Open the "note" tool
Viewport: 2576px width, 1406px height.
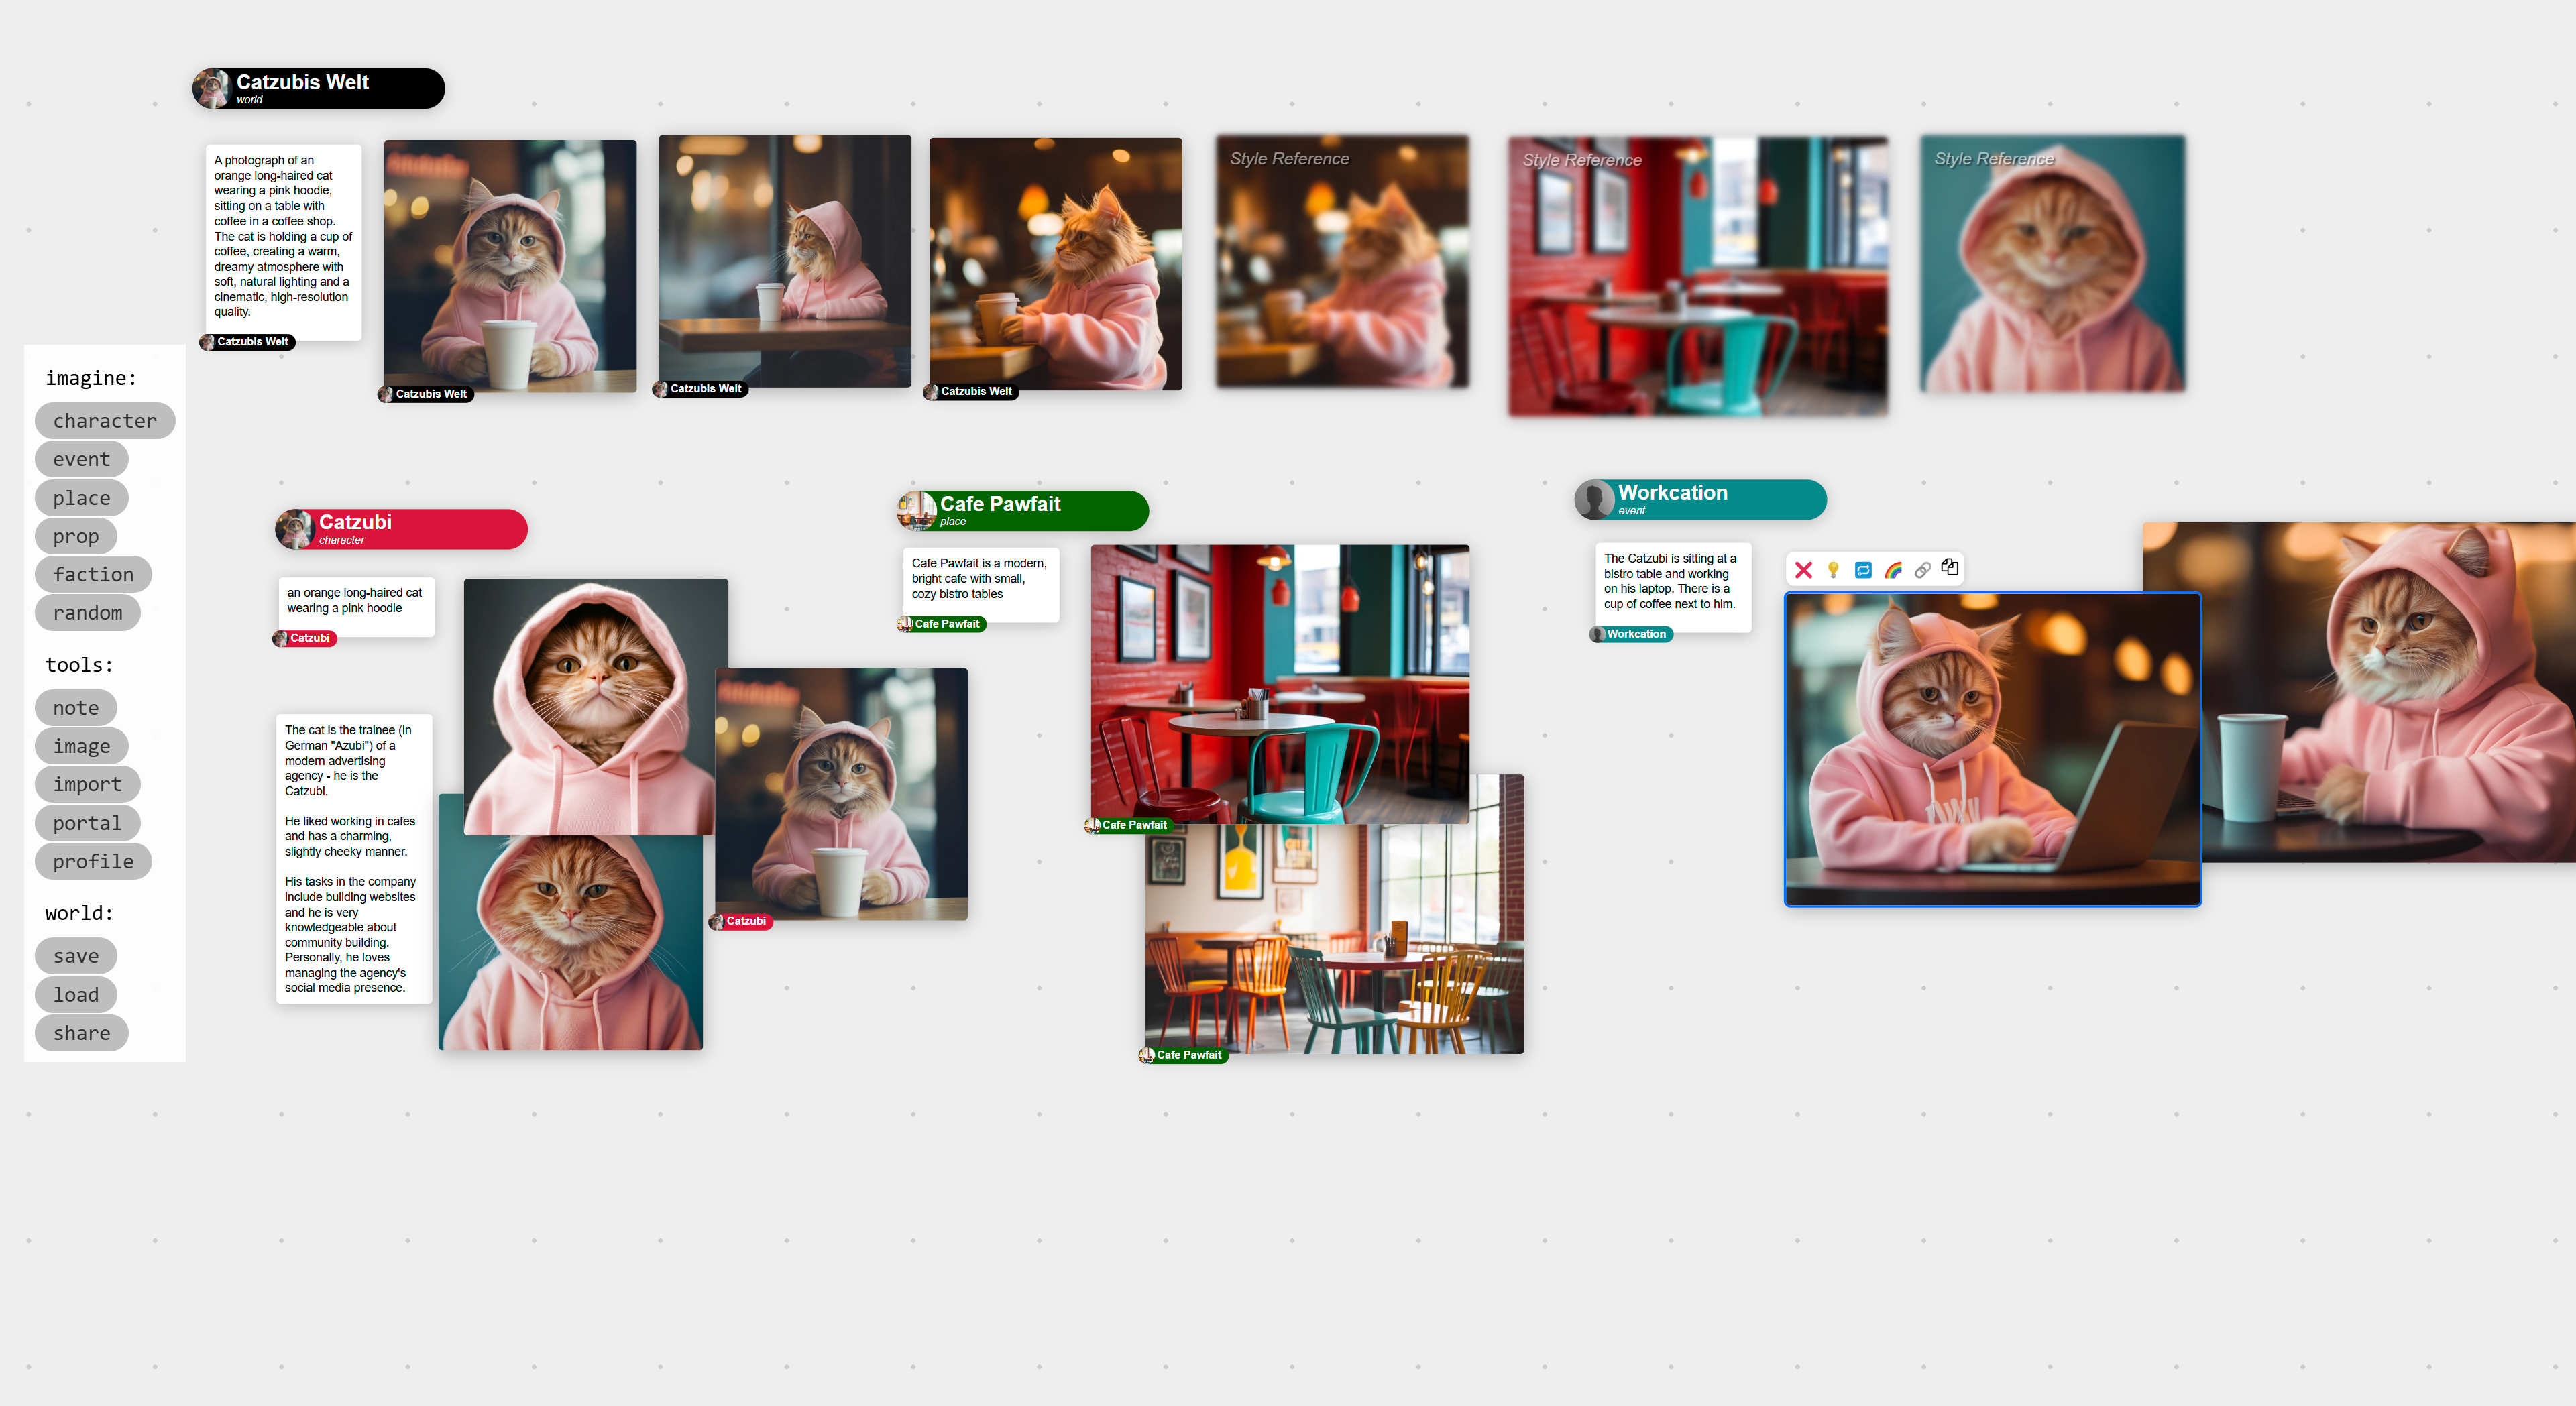click(x=75, y=707)
